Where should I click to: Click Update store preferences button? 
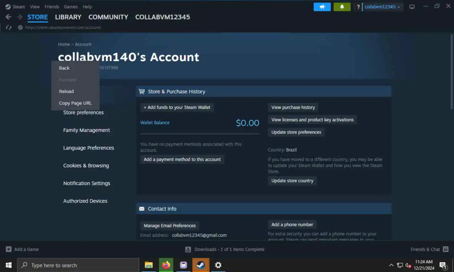click(x=296, y=132)
